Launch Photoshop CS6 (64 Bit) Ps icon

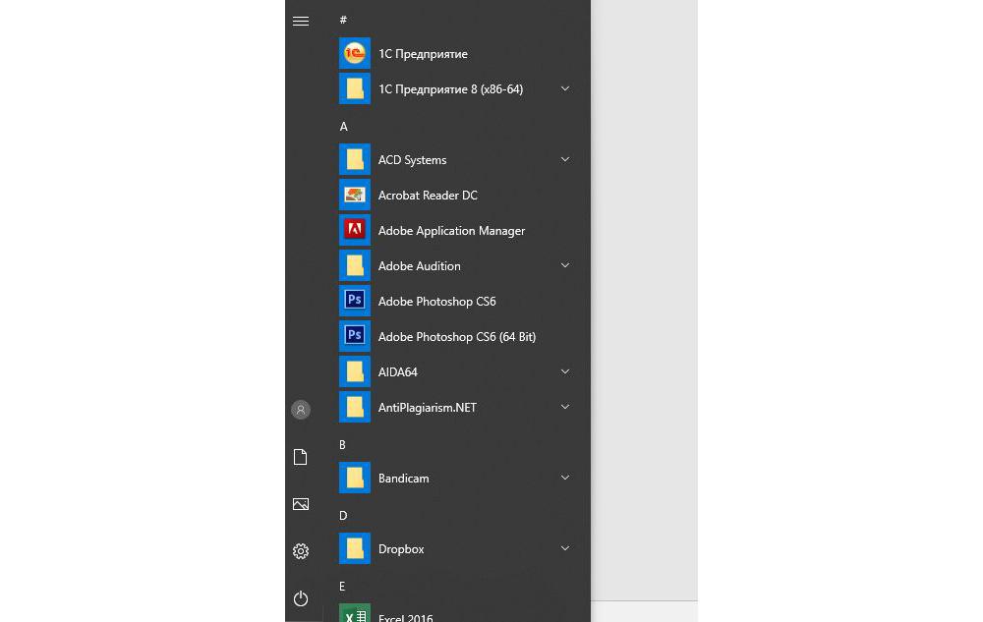(355, 336)
